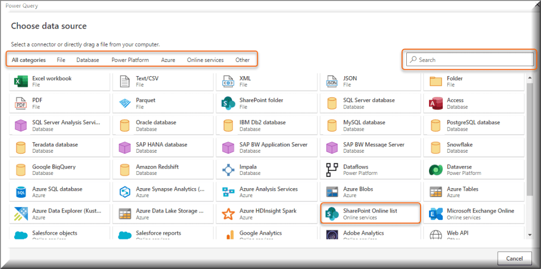Select the Impala connector icon
This screenshot has width=541, height=269.
(228, 170)
